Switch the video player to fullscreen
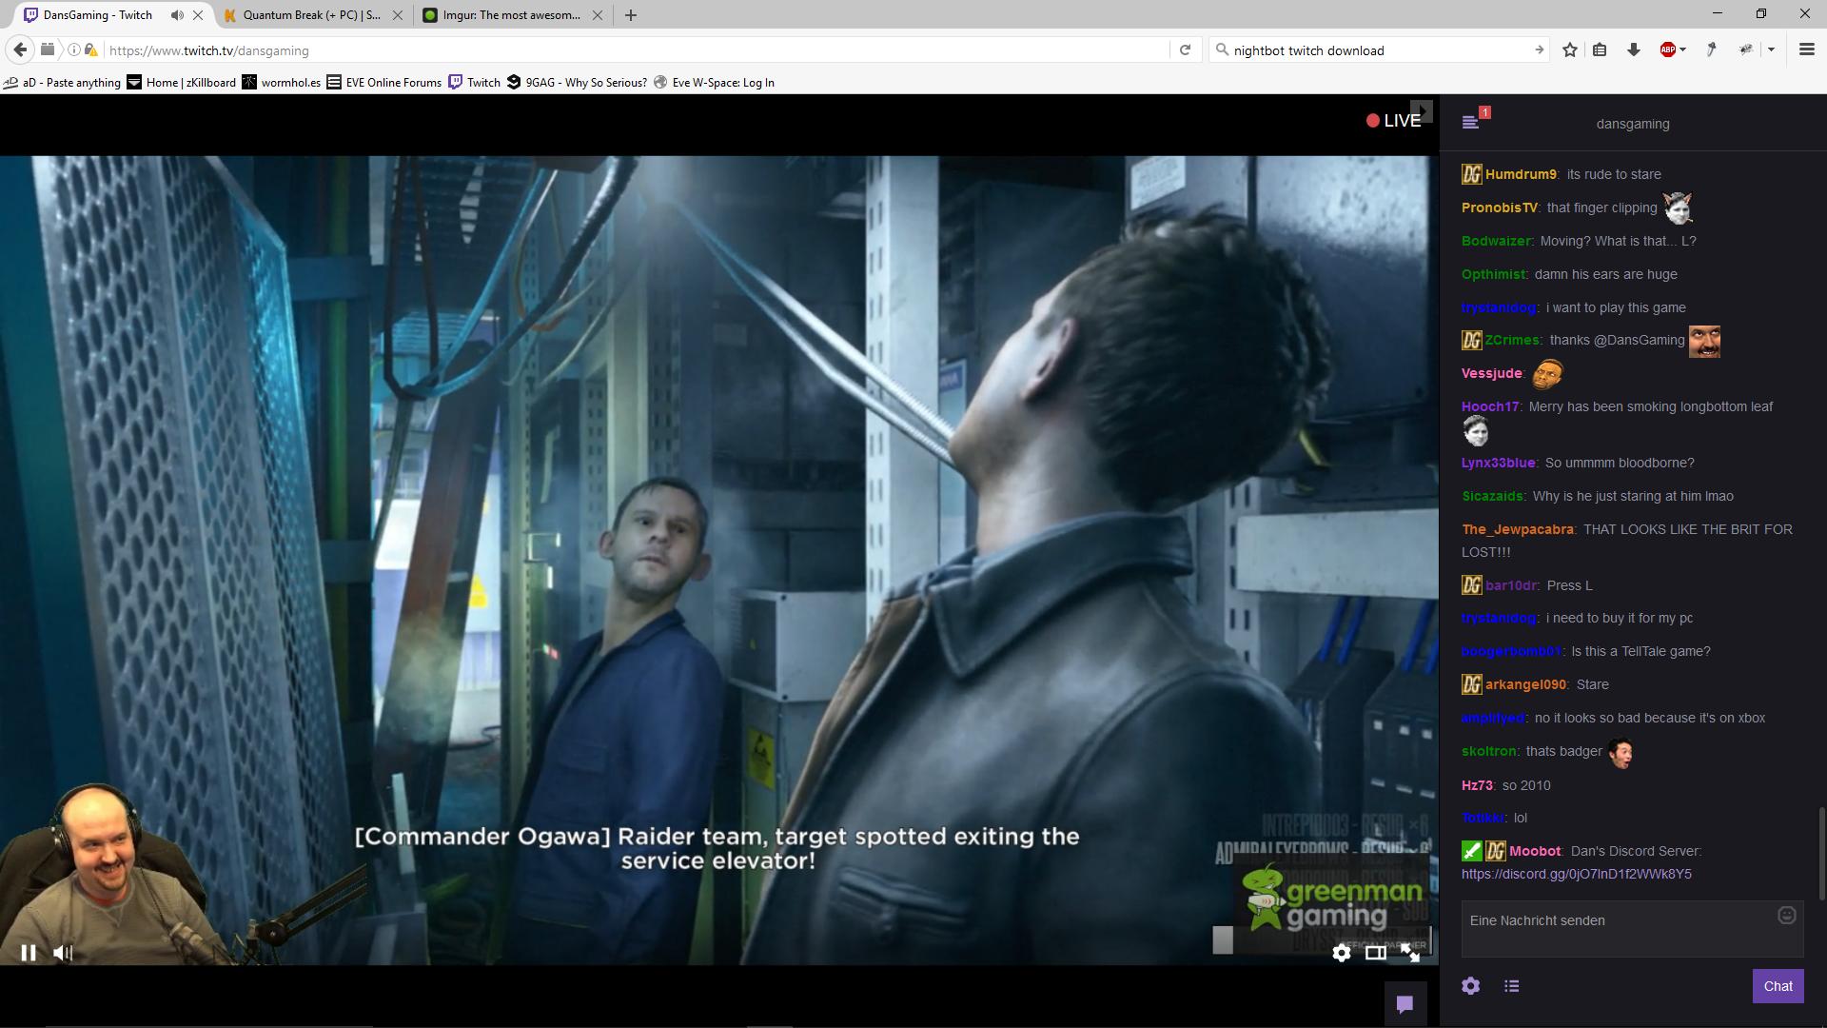 coord(1410,952)
